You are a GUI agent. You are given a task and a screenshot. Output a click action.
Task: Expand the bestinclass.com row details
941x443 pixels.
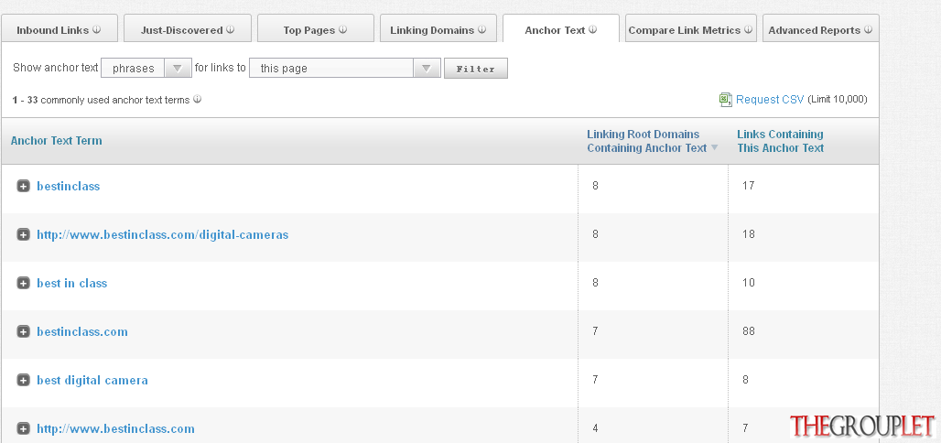tap(23, 331)
